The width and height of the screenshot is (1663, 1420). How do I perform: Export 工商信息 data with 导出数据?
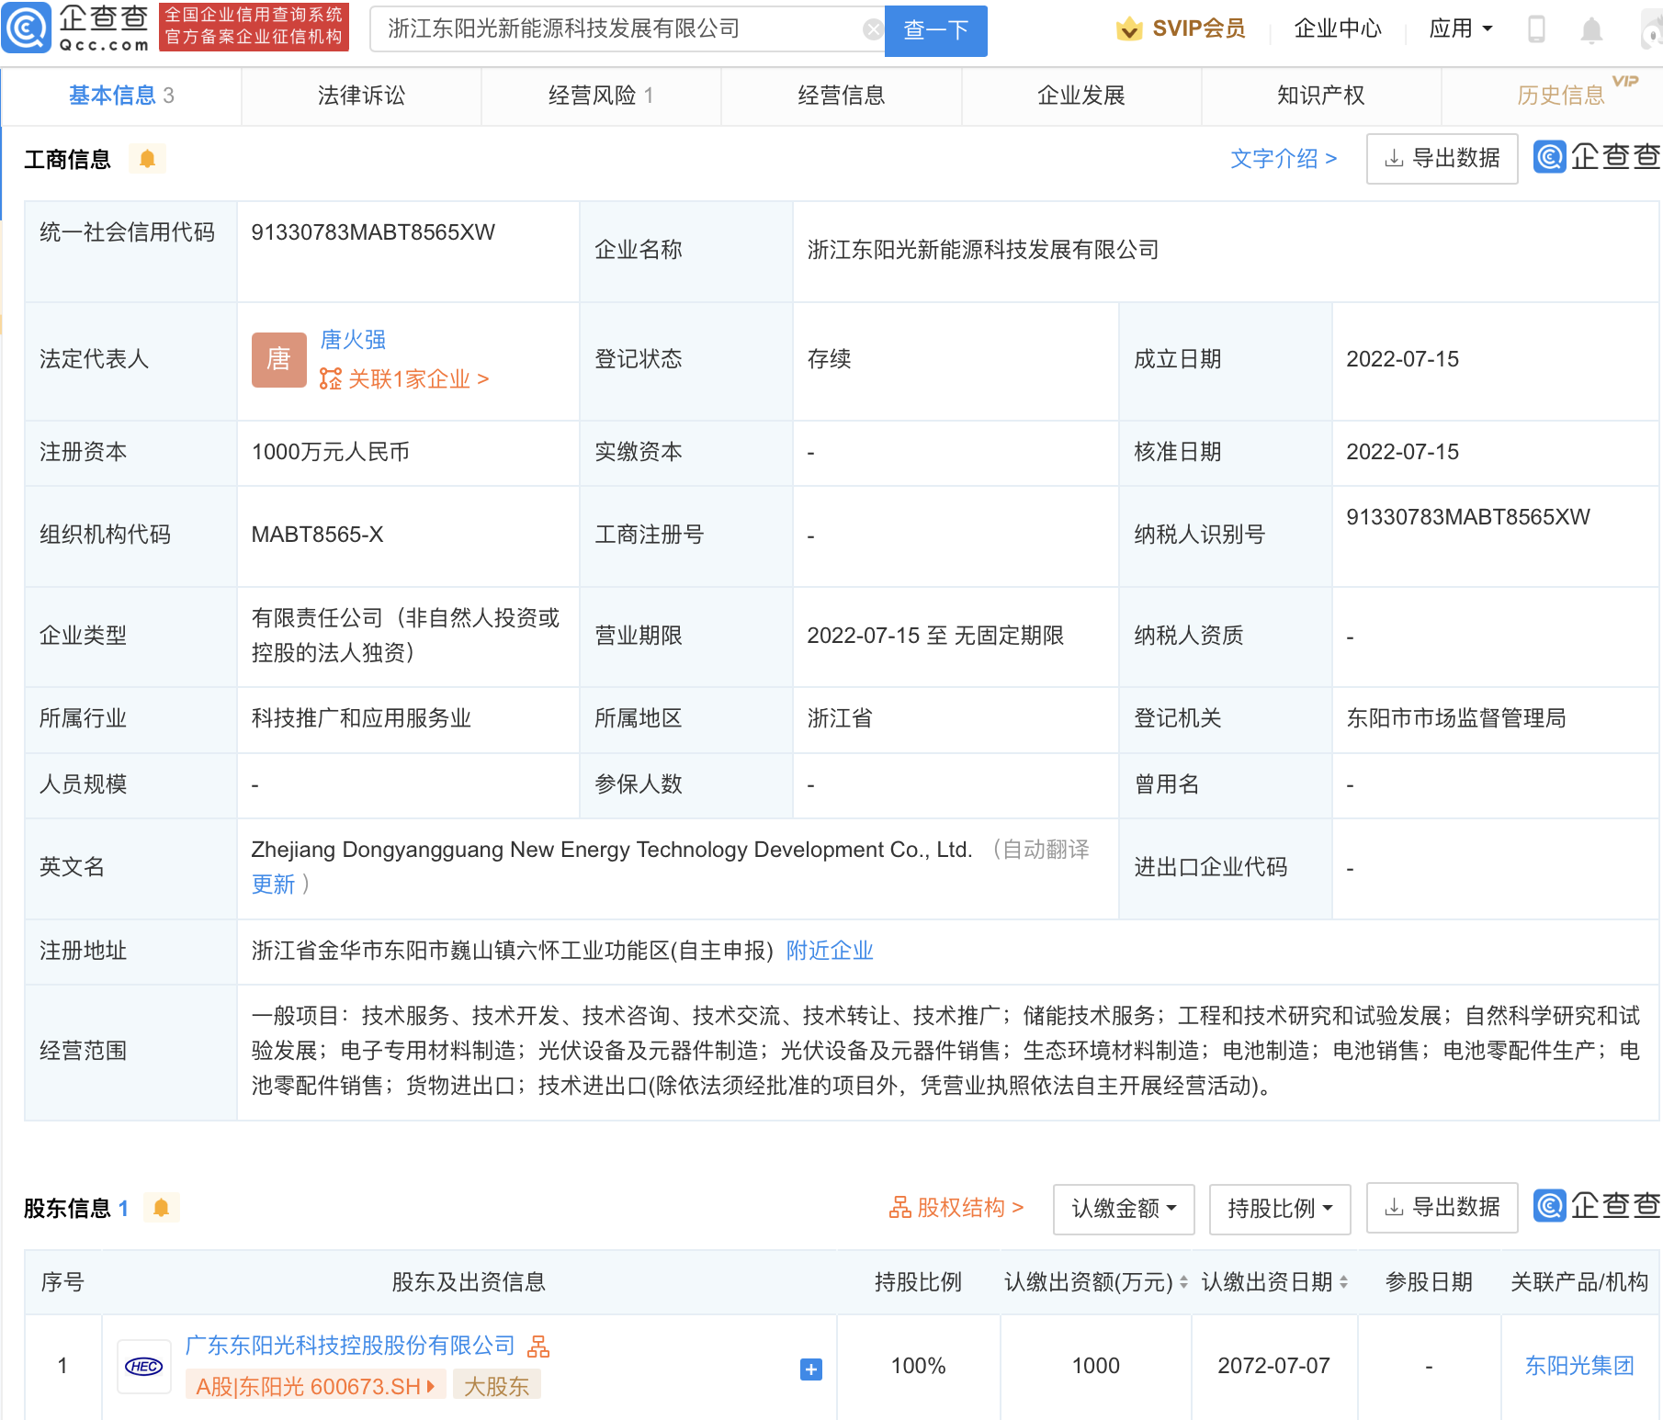(x=1442, y=159)
